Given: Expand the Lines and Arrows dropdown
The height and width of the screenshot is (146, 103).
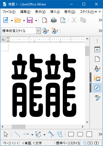Looking at the screenshot, I should [x=32, y=135].
